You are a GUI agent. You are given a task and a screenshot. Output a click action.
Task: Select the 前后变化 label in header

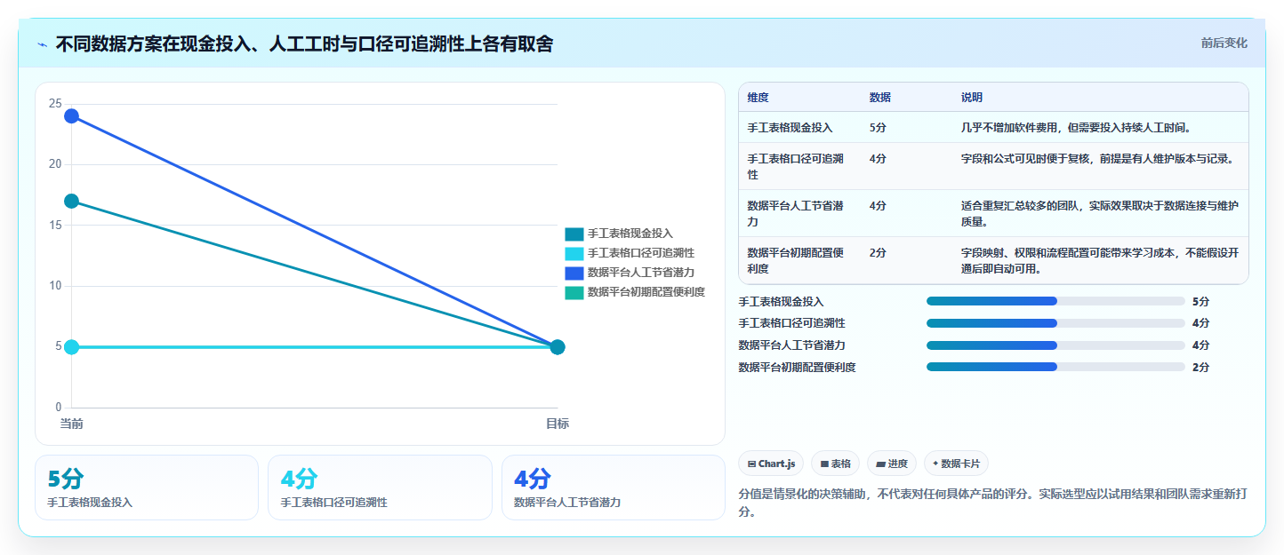point(1224,43)
